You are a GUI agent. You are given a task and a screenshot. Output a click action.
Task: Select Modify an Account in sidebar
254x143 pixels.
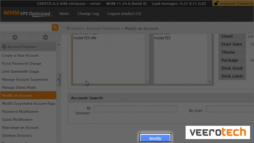pyautogui.click(x=28, y=95)
